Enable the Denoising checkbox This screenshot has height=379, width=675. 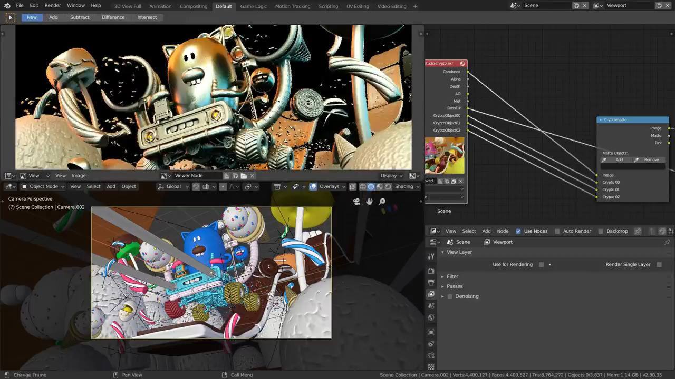(450, 296)
